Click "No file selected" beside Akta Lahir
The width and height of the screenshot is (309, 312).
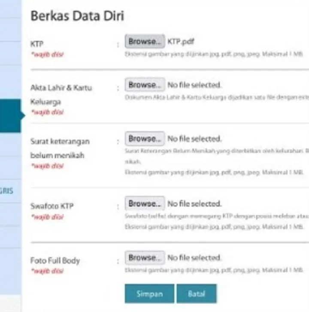point(194,85)
